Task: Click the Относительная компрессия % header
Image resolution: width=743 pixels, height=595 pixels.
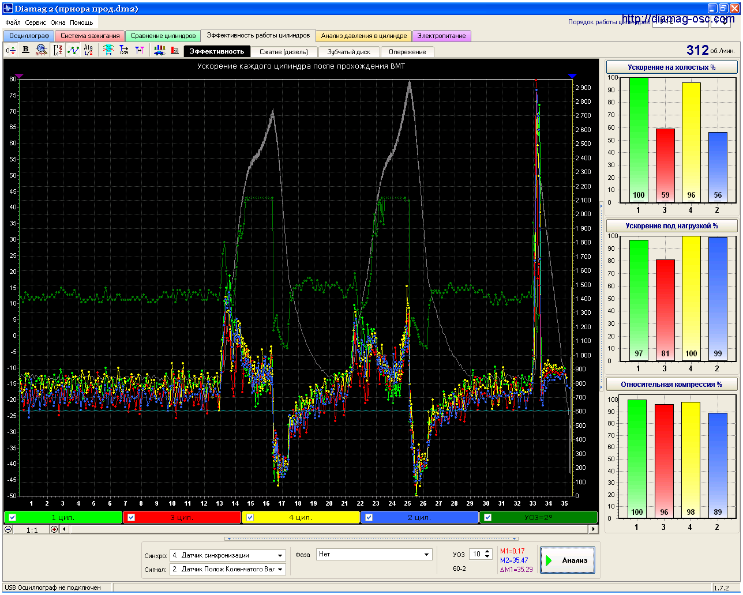Action: click(671, 385)
